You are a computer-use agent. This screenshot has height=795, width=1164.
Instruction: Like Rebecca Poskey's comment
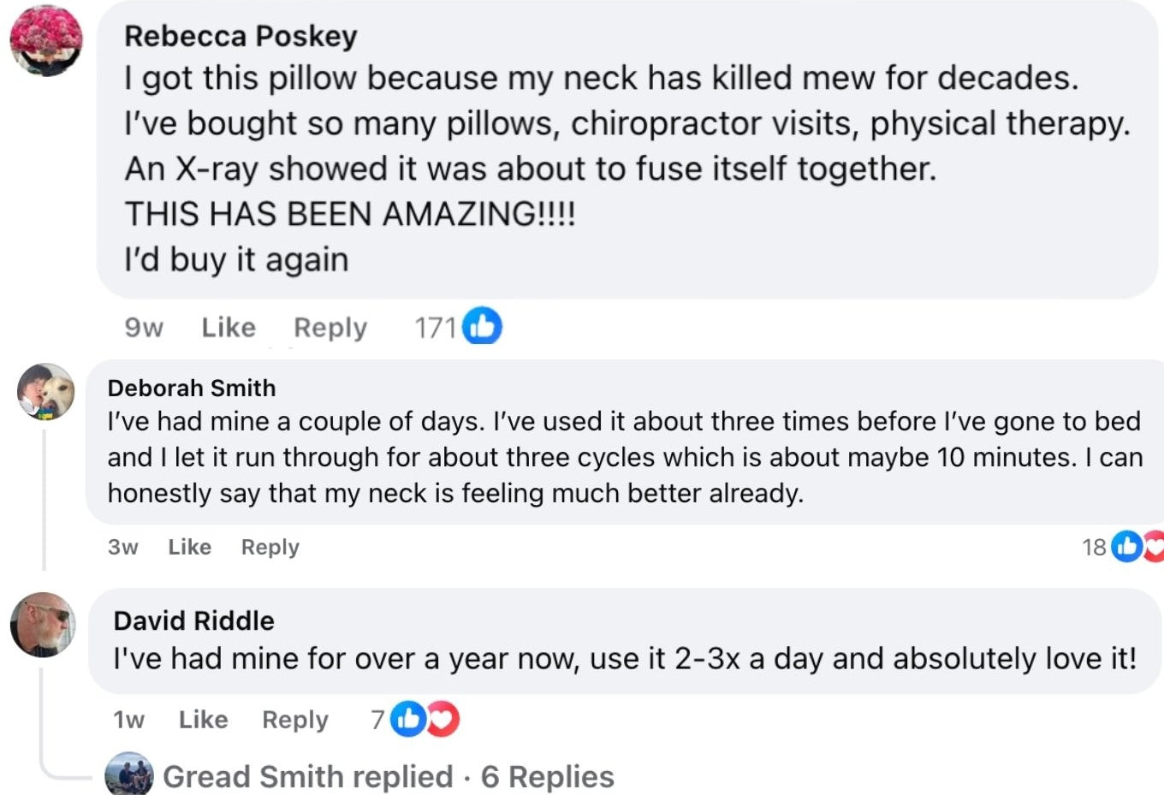[229, 328]
